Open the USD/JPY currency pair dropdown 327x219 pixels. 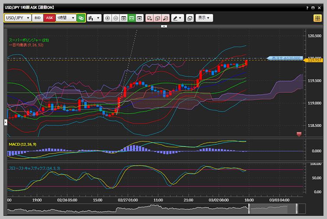point(18,18)
